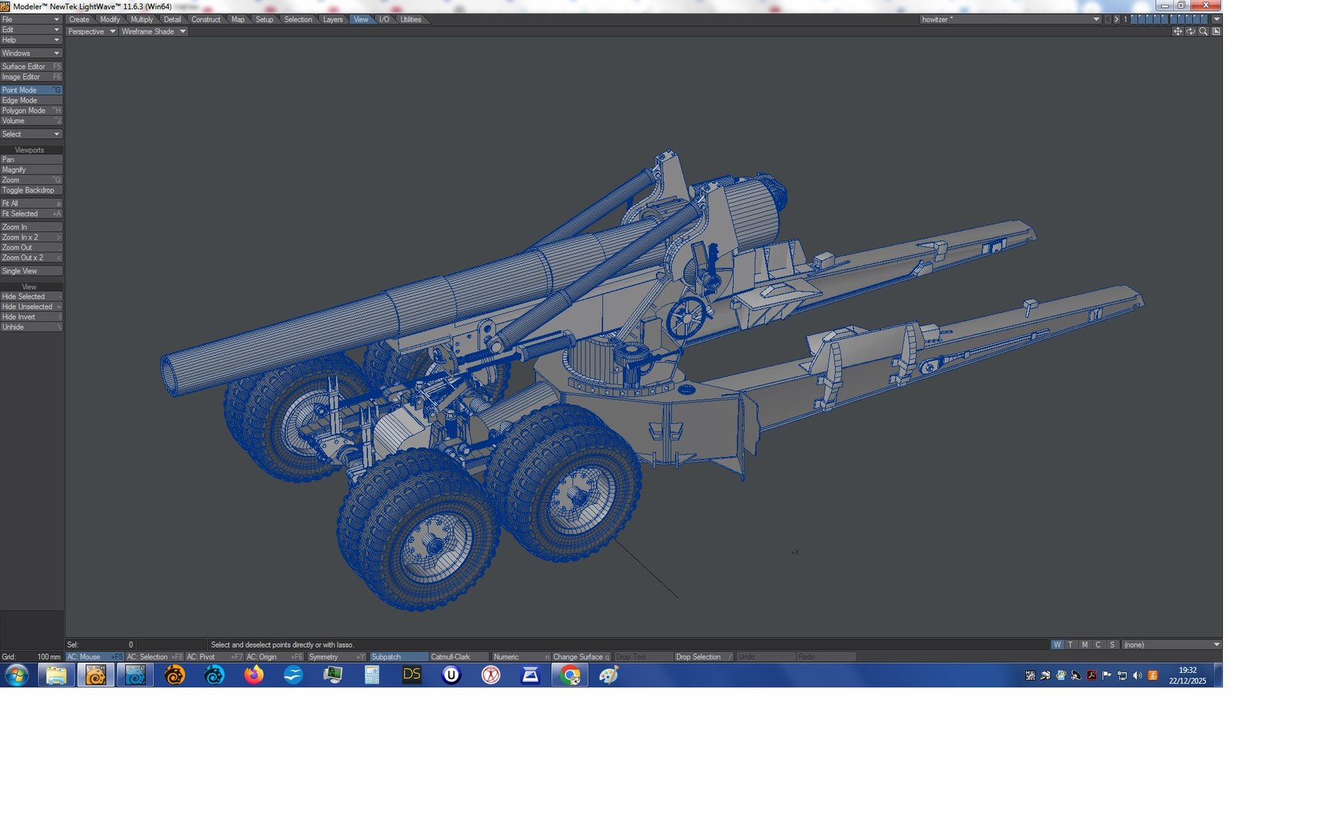Open the (none) vertex map dropdown
1319x824 pixels.
pyautogui.click(x=1172, y=645)
